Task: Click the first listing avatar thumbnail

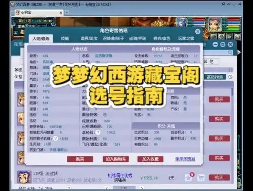Action: pos(21,100)
